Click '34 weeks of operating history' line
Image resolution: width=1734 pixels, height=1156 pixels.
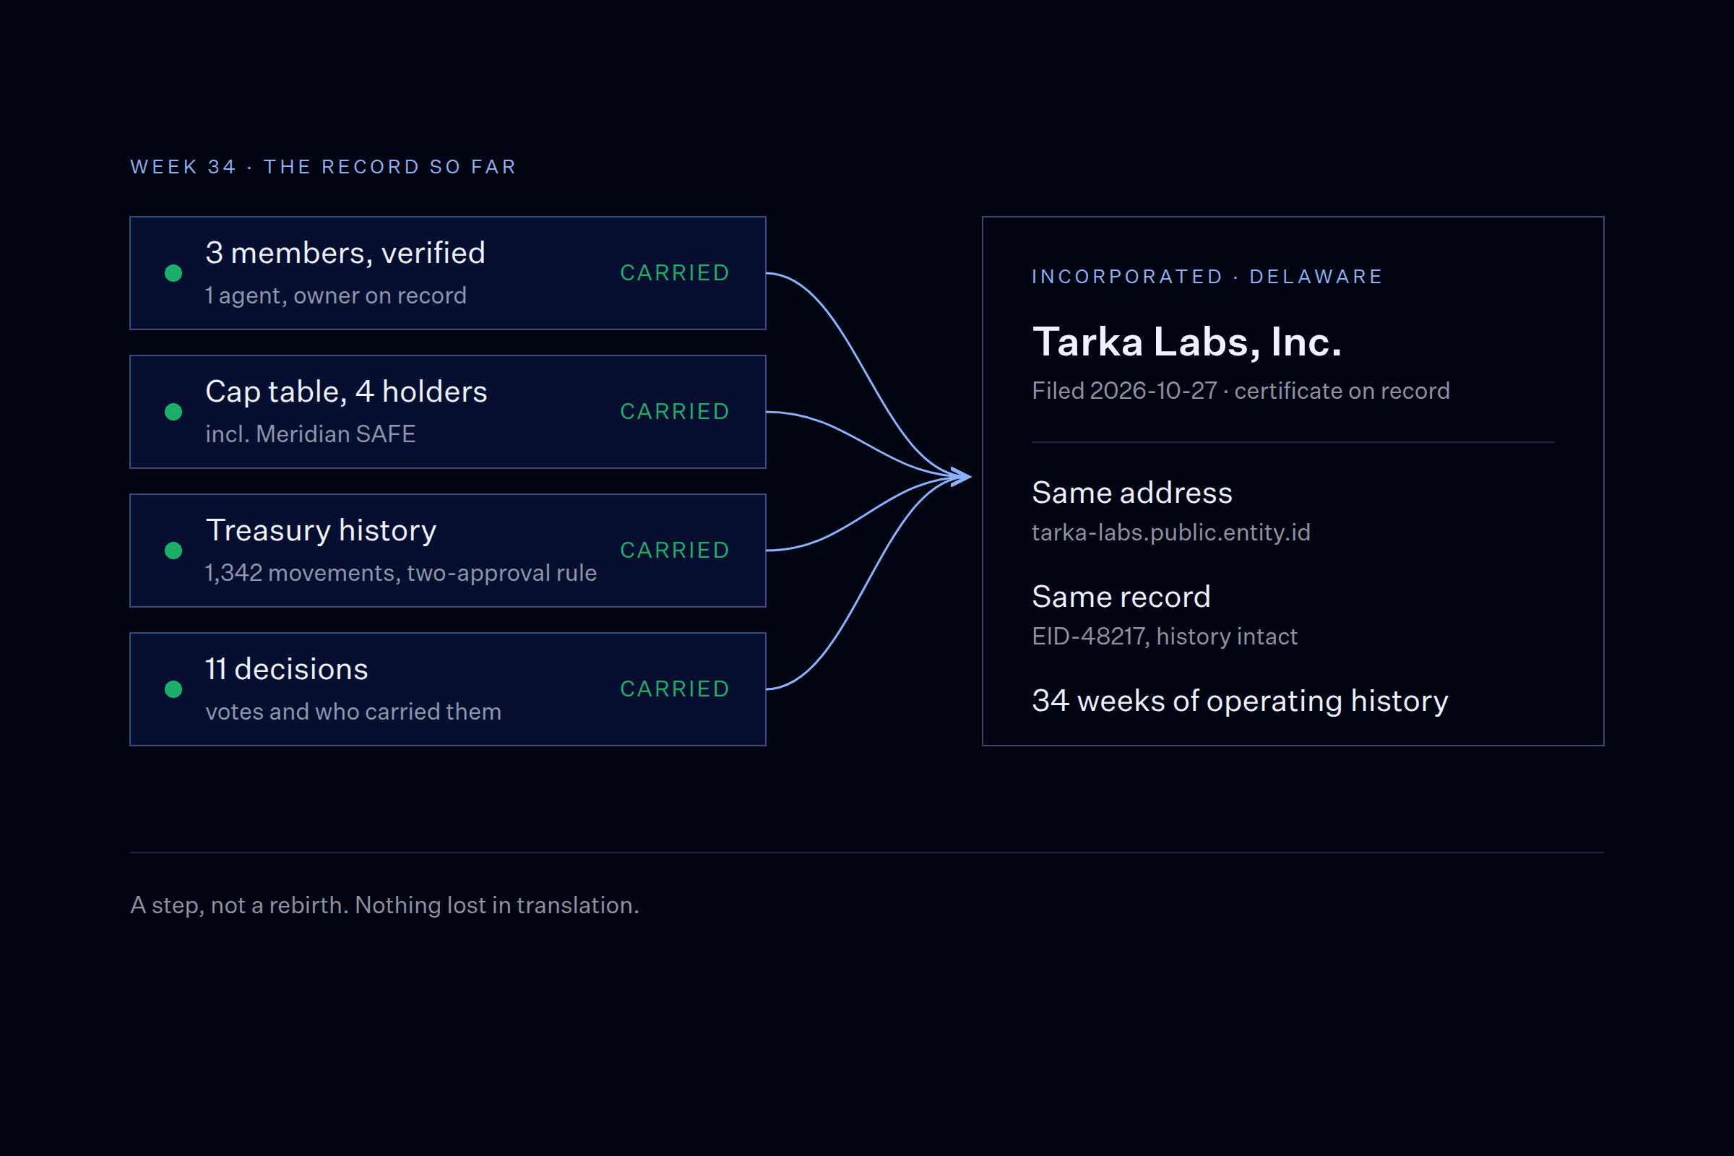coord(1239,701)
